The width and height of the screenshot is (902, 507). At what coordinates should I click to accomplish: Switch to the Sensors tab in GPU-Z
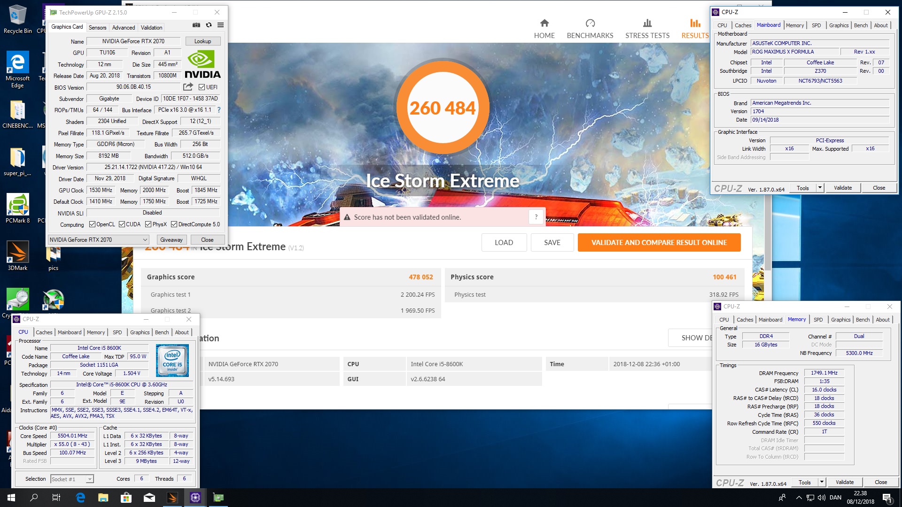pos(97,28)
